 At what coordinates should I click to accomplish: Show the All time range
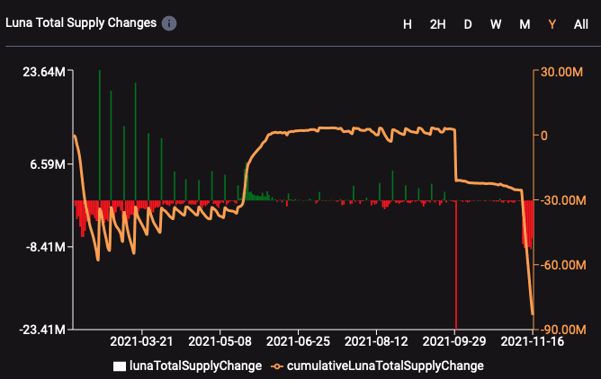click(x=581, y=24)
